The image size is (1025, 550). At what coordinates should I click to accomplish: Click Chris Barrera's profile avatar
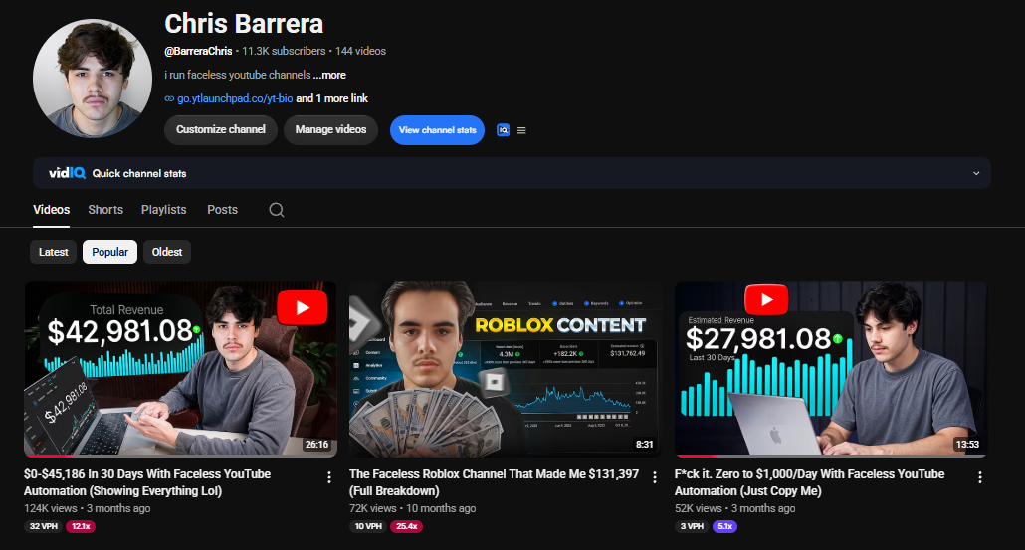point(93,79)
